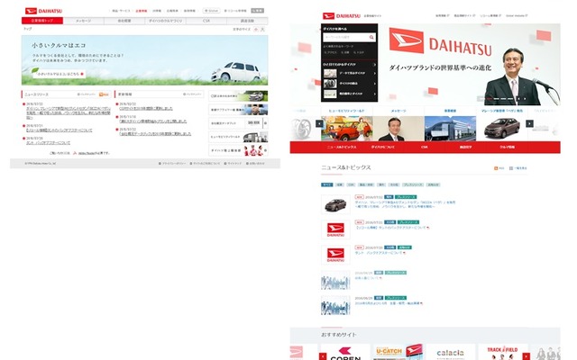
Task: Click the TRACK & FIELD recommended site card
Action: pyautogui.click(x=503, y=352)
